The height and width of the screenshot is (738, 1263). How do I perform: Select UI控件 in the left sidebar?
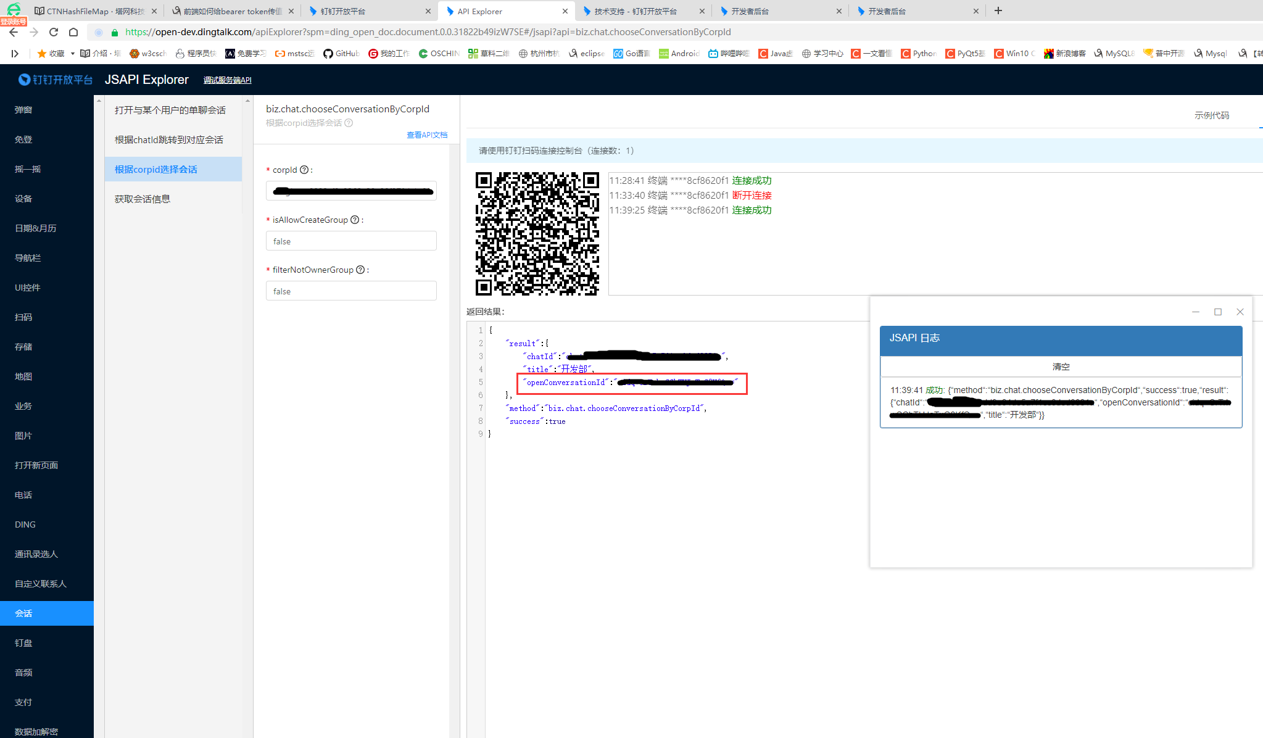tap(47, 288)
